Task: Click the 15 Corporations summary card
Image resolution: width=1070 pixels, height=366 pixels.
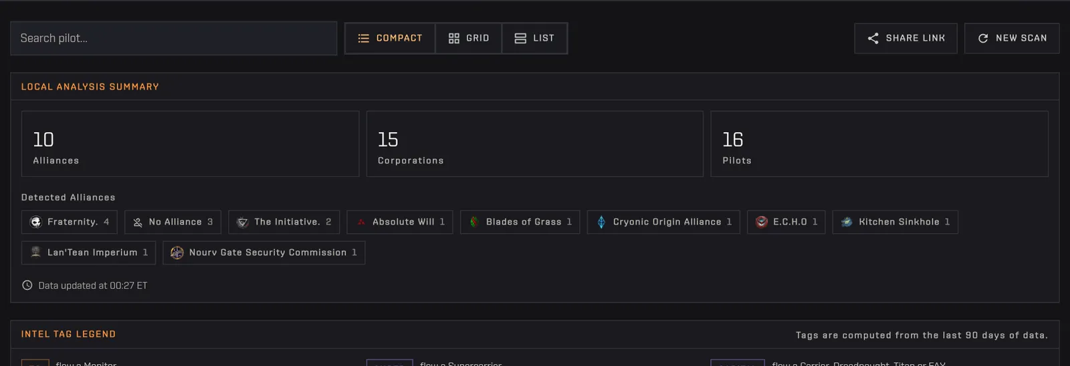Action: (535, 144)
